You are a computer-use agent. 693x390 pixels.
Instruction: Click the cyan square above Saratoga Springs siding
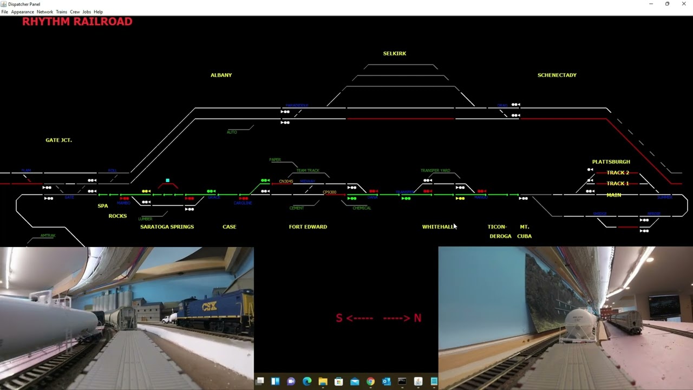(168, 180)
